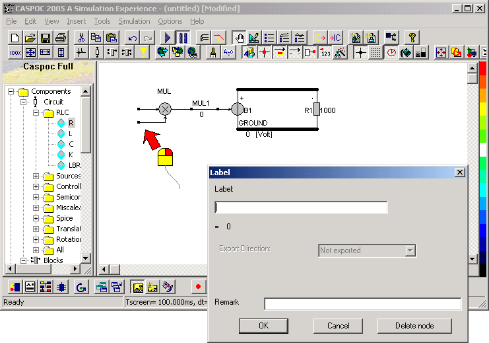Collapse the Circuit tree node
This screenshot has height=343, width=489.
pyautogui.click(x=23, y=102)
